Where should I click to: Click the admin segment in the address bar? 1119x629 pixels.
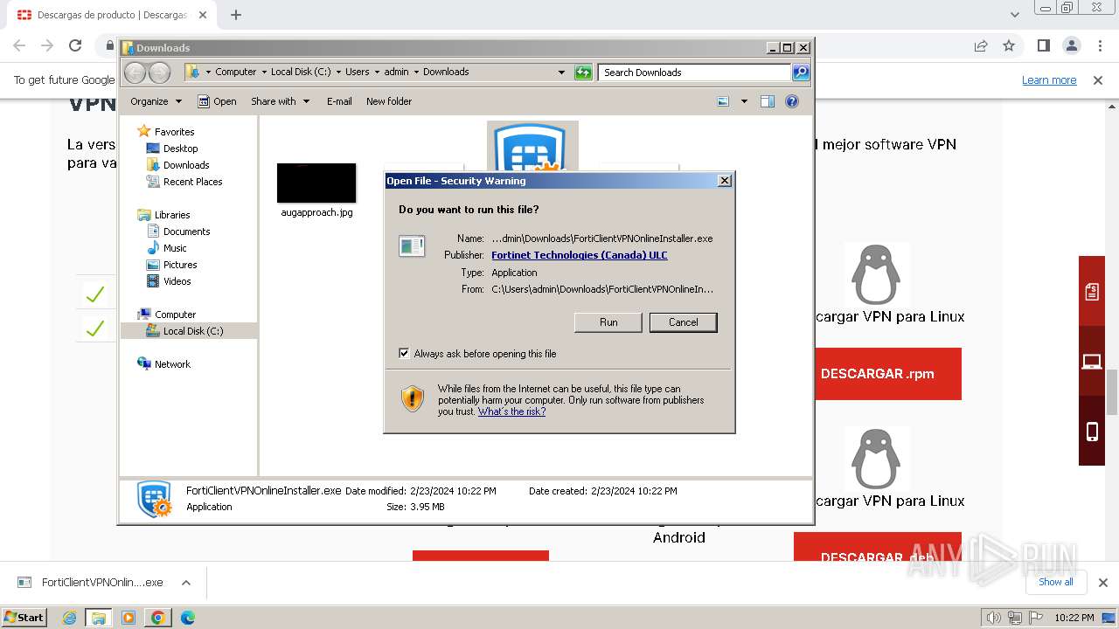click(x=396, y=73)
